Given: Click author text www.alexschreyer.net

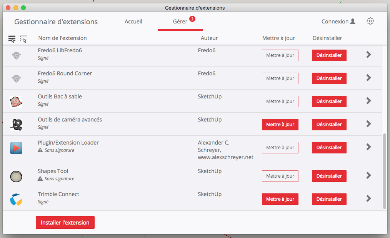Looking at the screenshot, I should 226,157.
